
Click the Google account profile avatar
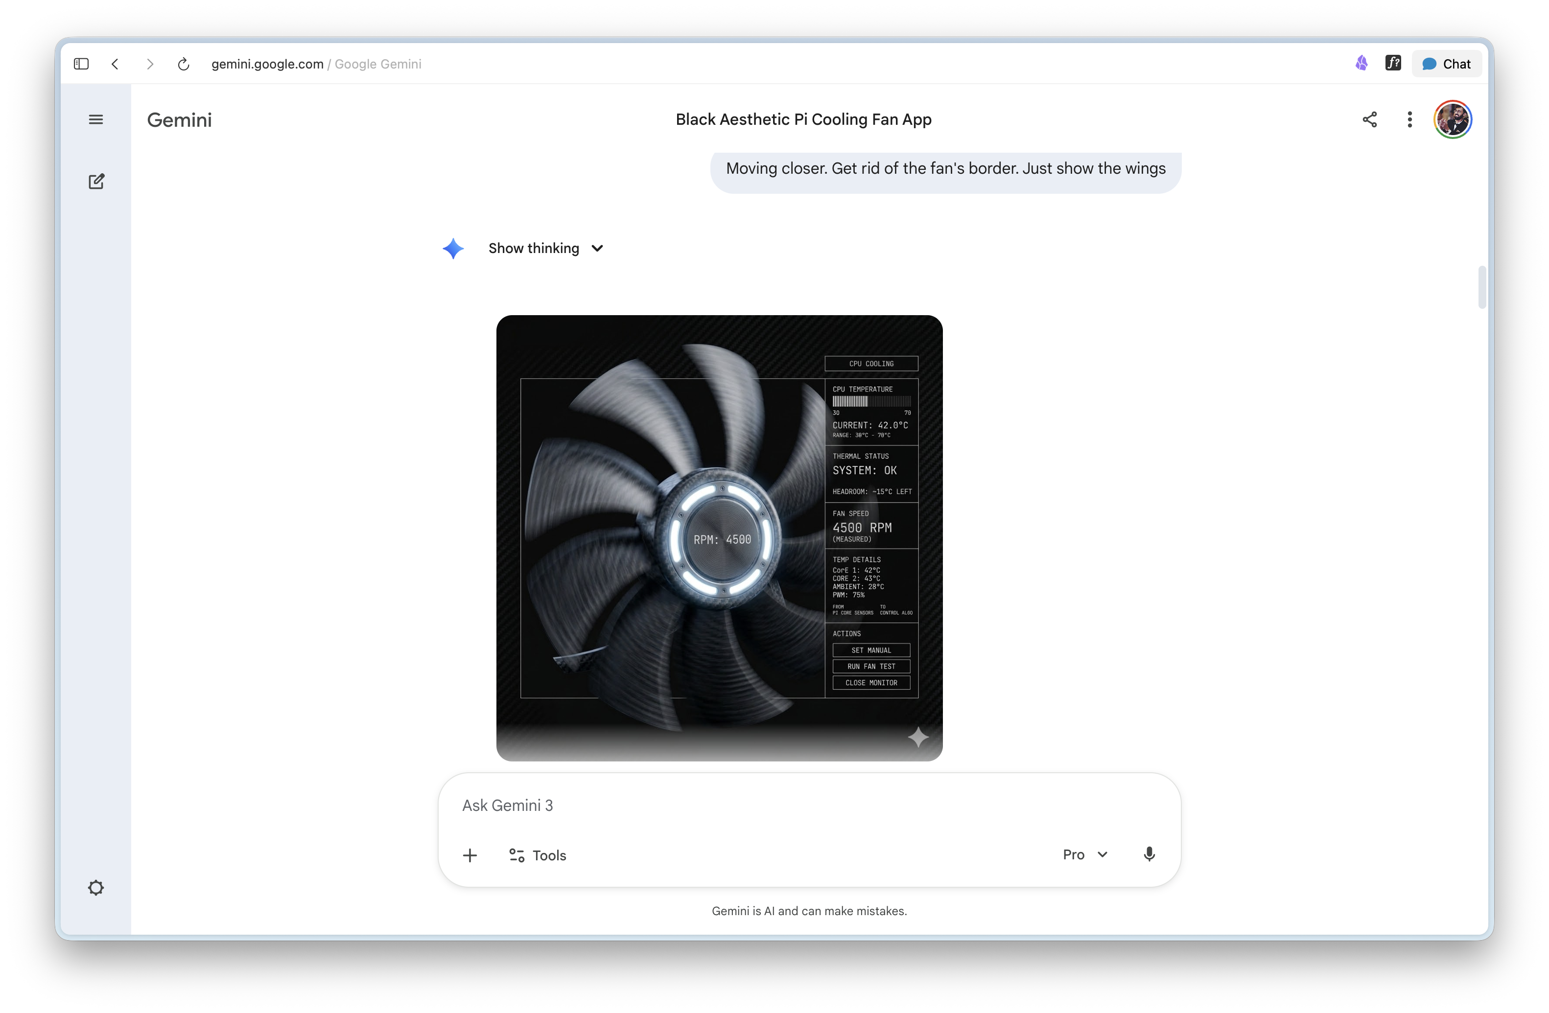(1452, 120)
